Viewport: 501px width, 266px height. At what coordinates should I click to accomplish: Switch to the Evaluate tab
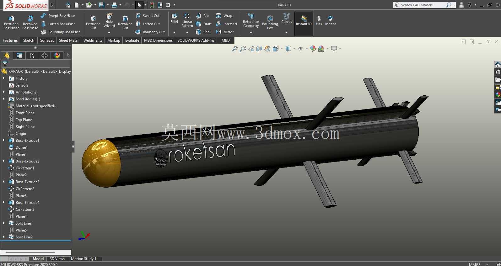132,40
